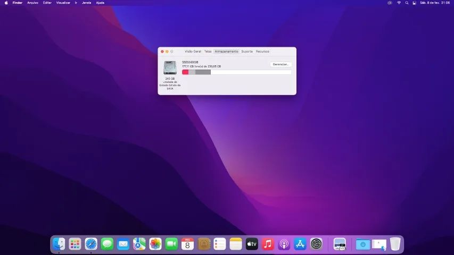Launch Safari from the Dock
The image size is (454, 255).
[91, 244]
